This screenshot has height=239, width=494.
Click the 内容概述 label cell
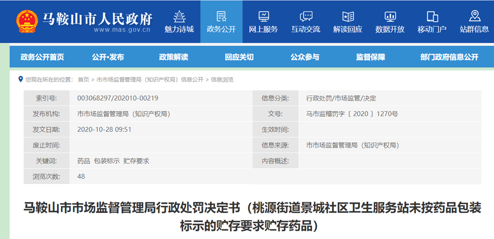point(275,161)
